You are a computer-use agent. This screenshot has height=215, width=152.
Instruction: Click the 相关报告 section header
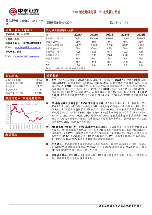pyautogui.click(x=24, y=135)
